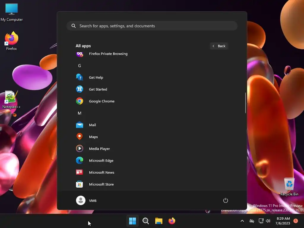Click the Mail envelope icon
The height and width of the screenshot is (228, 304).
point(80,125)
